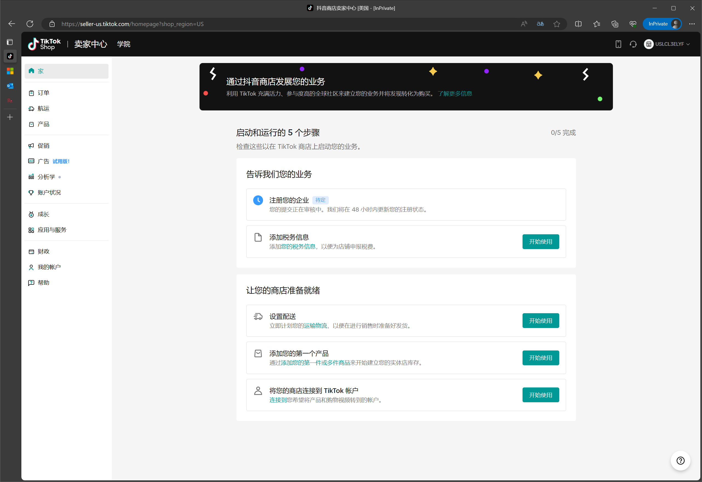Open new tab with plus icon
Screen dimensions: 702x482
10,117
